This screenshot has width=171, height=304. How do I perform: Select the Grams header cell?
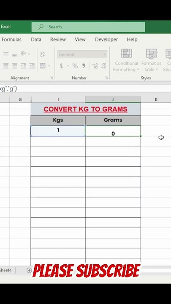113,120
